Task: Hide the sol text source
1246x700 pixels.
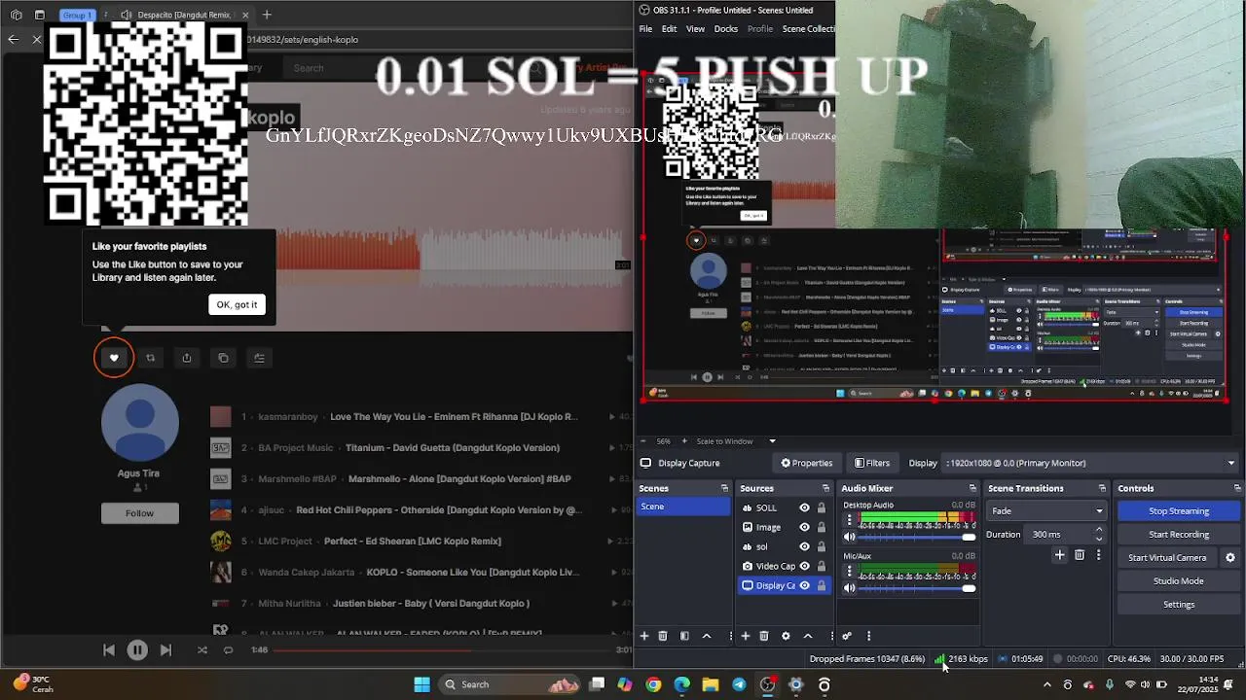Action: [804, 546]
